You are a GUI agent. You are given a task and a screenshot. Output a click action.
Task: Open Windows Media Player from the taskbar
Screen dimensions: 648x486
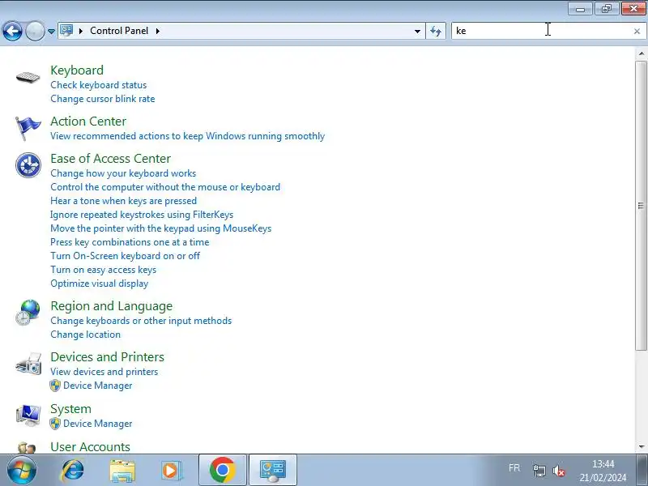[x=171, y=471]
